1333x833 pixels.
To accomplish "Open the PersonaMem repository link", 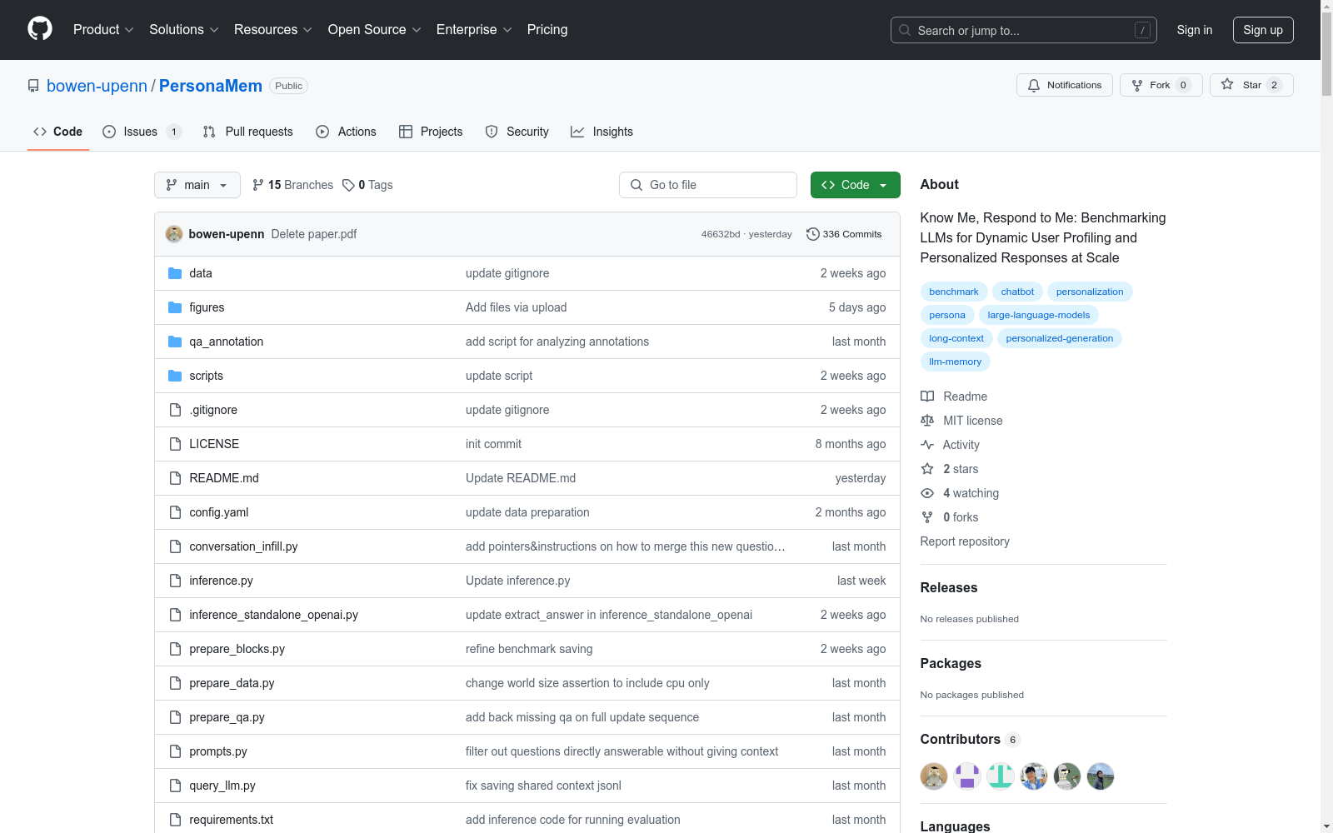I will (x=211, y=86).
